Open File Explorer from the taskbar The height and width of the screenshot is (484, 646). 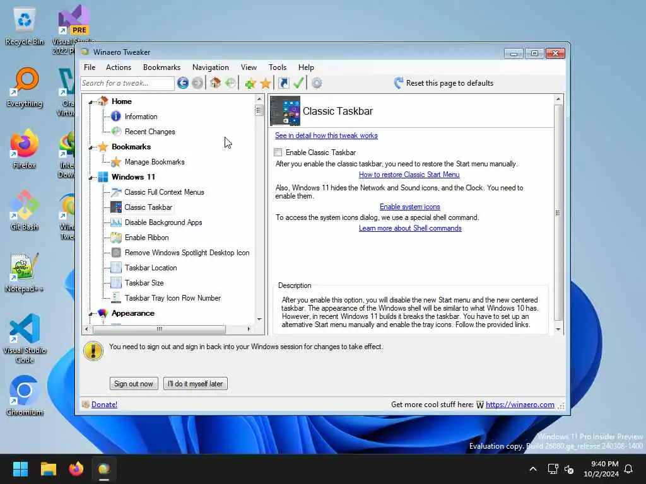48,469
